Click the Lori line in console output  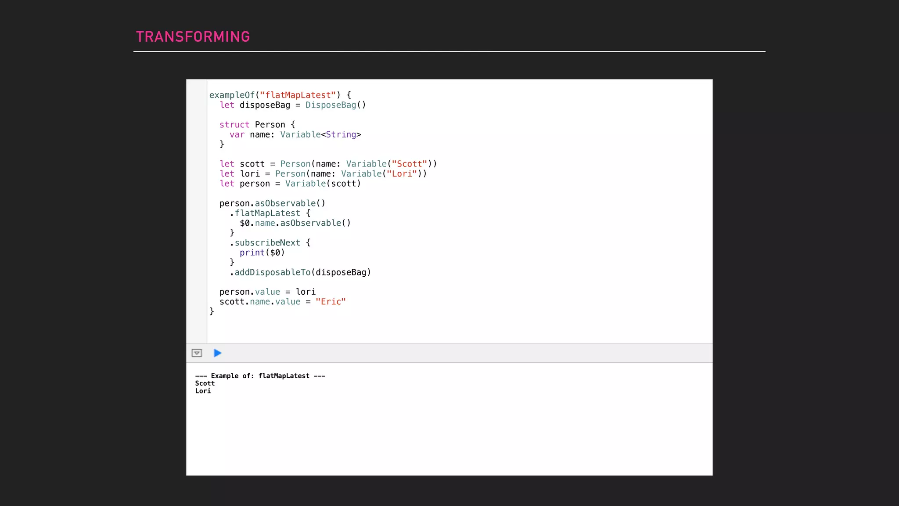(x=203, y=391)
